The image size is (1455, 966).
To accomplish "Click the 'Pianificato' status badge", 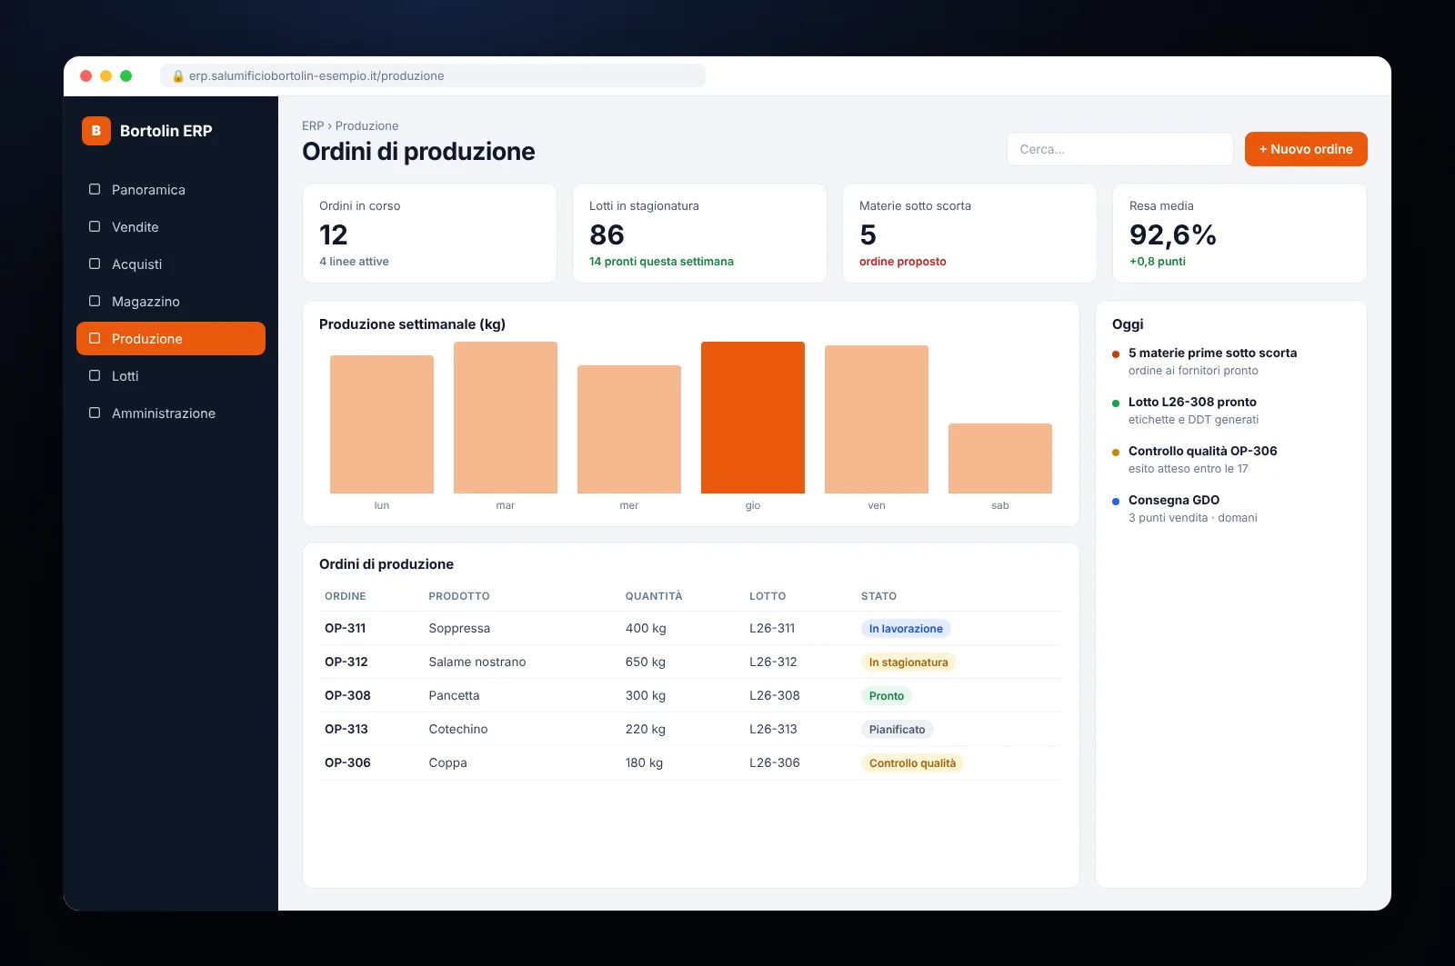I will (x=897, y=730).
